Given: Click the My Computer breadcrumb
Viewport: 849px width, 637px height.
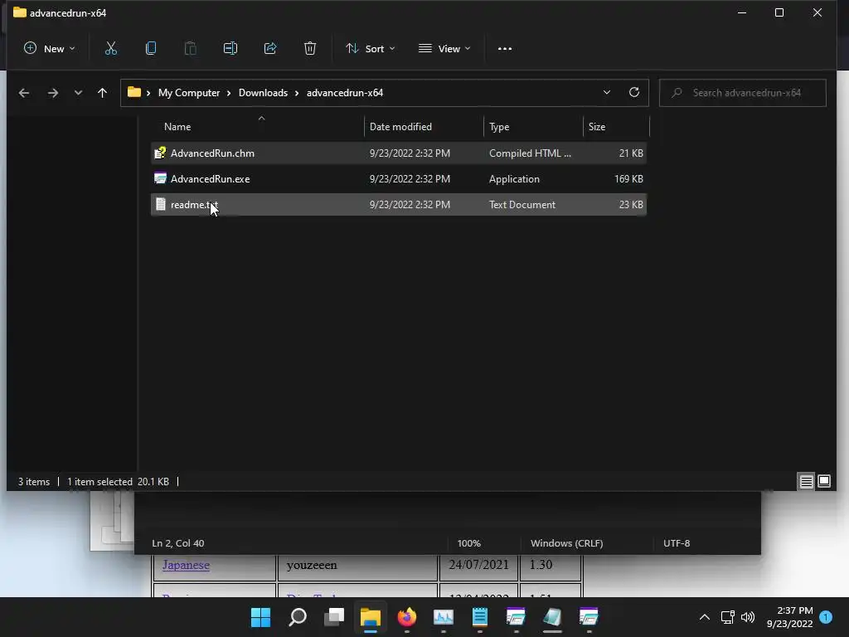Looking at the screenshot, I should coord(189,93).
